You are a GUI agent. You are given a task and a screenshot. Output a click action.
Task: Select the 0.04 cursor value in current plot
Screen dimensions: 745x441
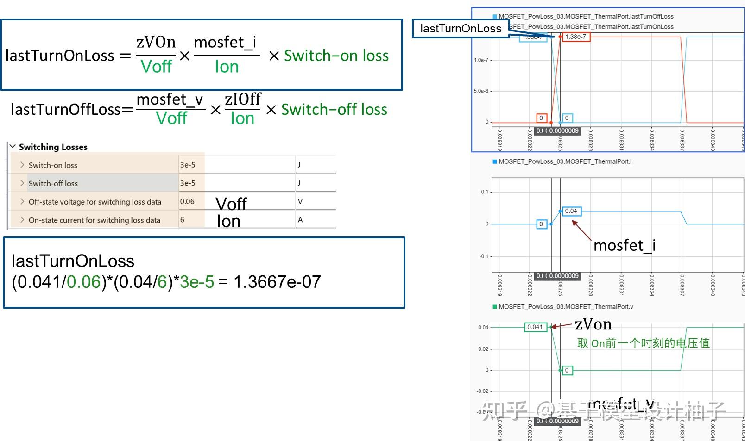tap(571, 211)
